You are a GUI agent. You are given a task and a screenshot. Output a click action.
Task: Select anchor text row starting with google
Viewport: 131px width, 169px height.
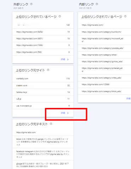(x=43, y=165)
